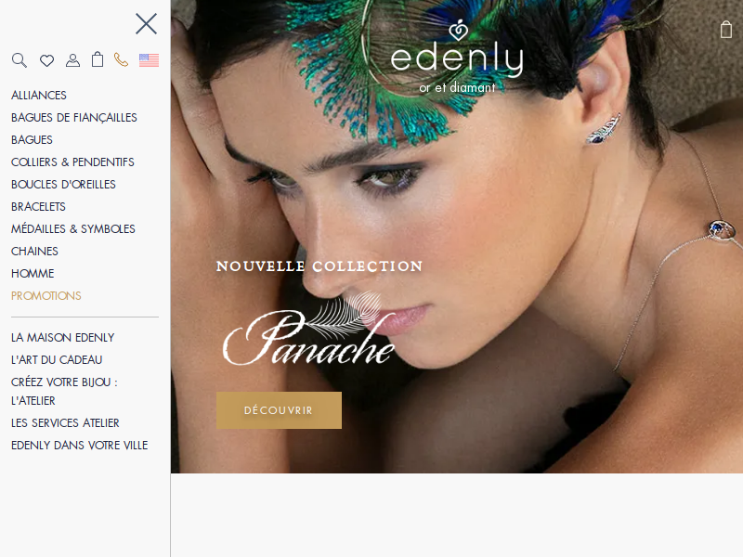Click the phone contact icon

(x=122, y=59)
